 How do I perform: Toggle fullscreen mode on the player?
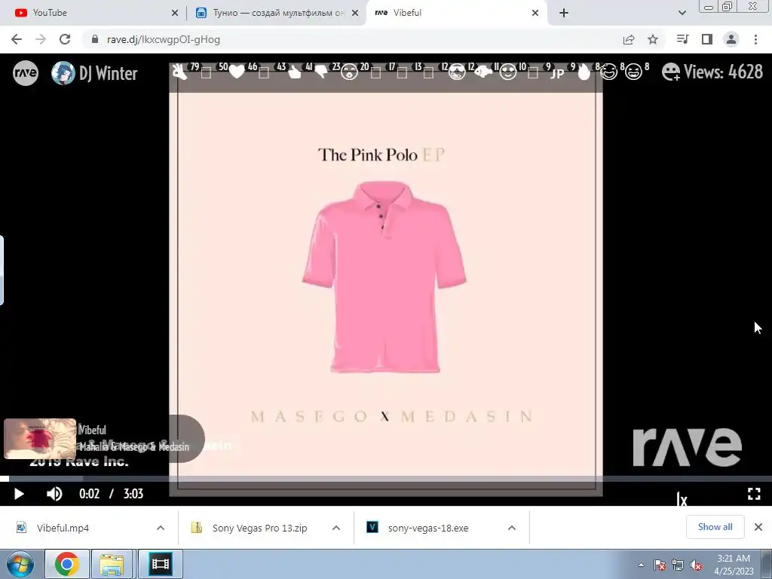[754, 494]
